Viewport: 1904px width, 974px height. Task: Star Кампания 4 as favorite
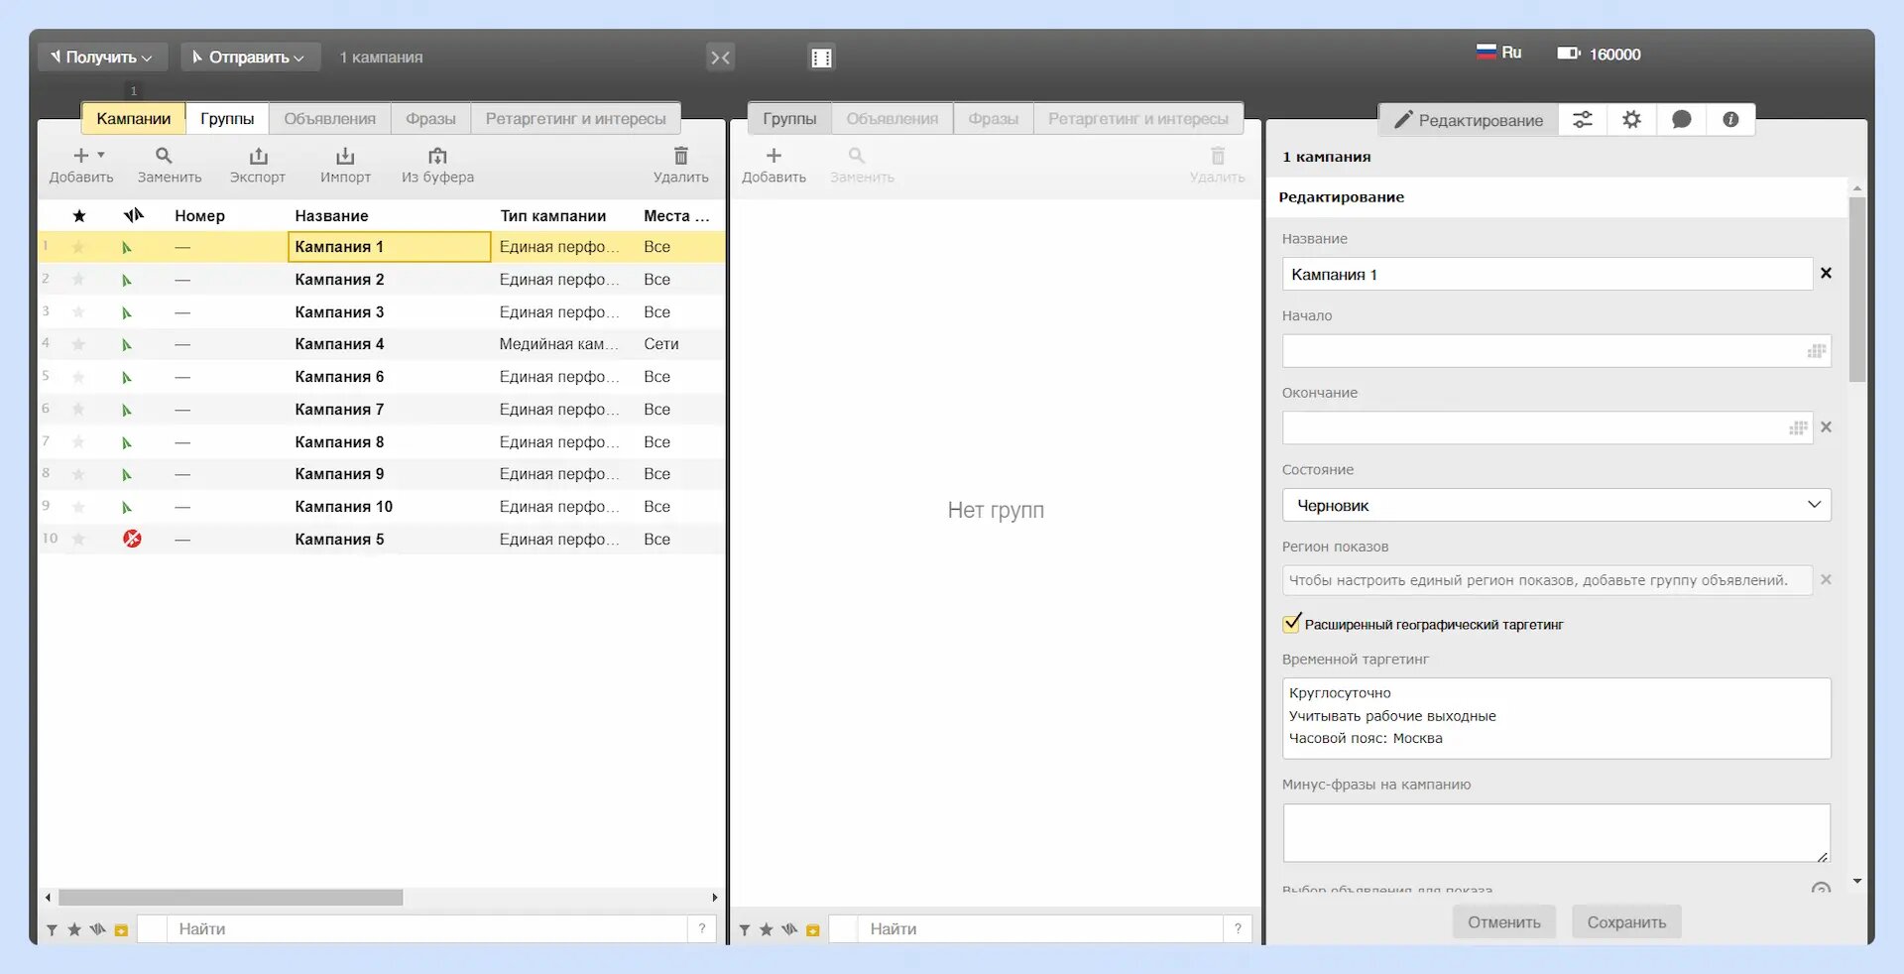coord(78,344)
